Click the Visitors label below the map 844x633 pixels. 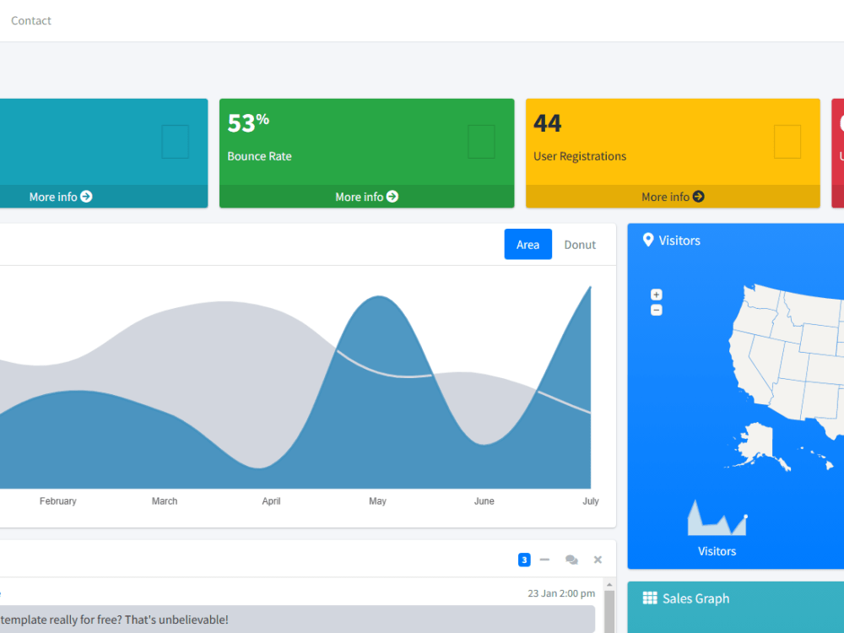(717, 551)
